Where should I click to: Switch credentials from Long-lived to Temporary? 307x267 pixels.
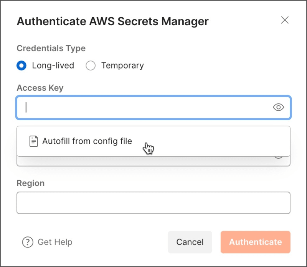tap(91, 66)
